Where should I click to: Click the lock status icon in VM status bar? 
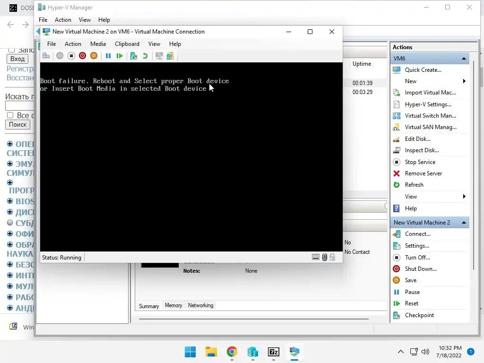pos(332,257)
